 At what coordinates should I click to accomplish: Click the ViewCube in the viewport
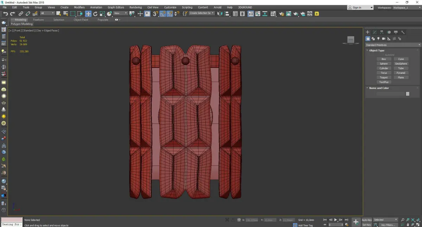(351, 40)
